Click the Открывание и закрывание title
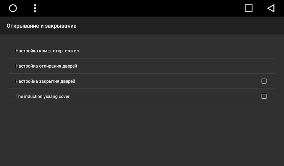 pyautogui.click(x=41, y=26)
